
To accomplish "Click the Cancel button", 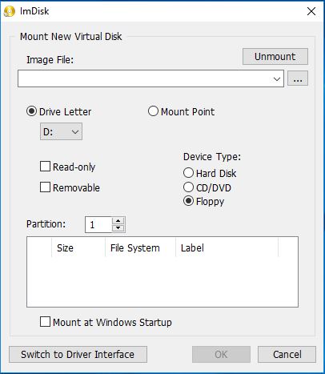I will (x=287, y=355).
